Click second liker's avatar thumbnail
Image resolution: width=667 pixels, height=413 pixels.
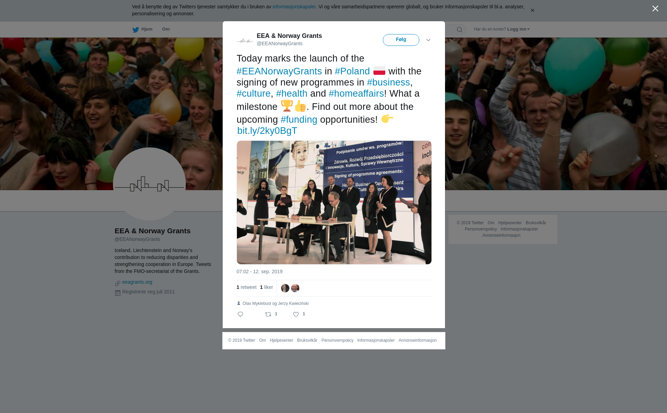(x=295, y=288)
